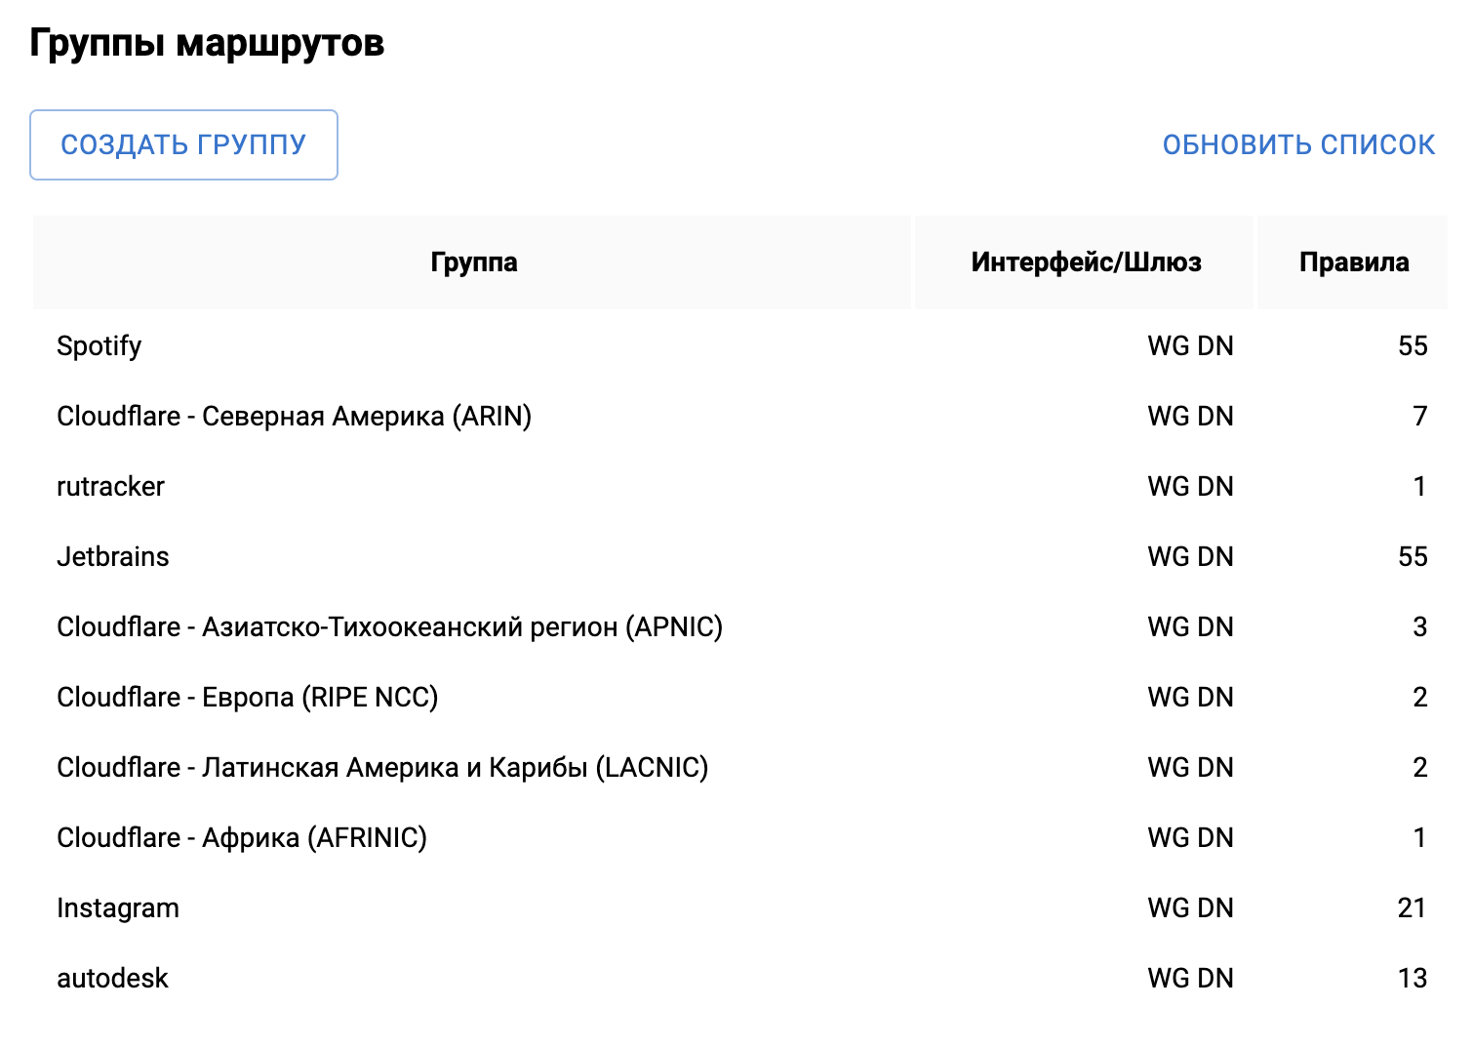1473x1048 pixels.
Task: Click ОБНОВИТЬ СПИСОК link
Action: pyautogui.click(x=1298, y=144)
